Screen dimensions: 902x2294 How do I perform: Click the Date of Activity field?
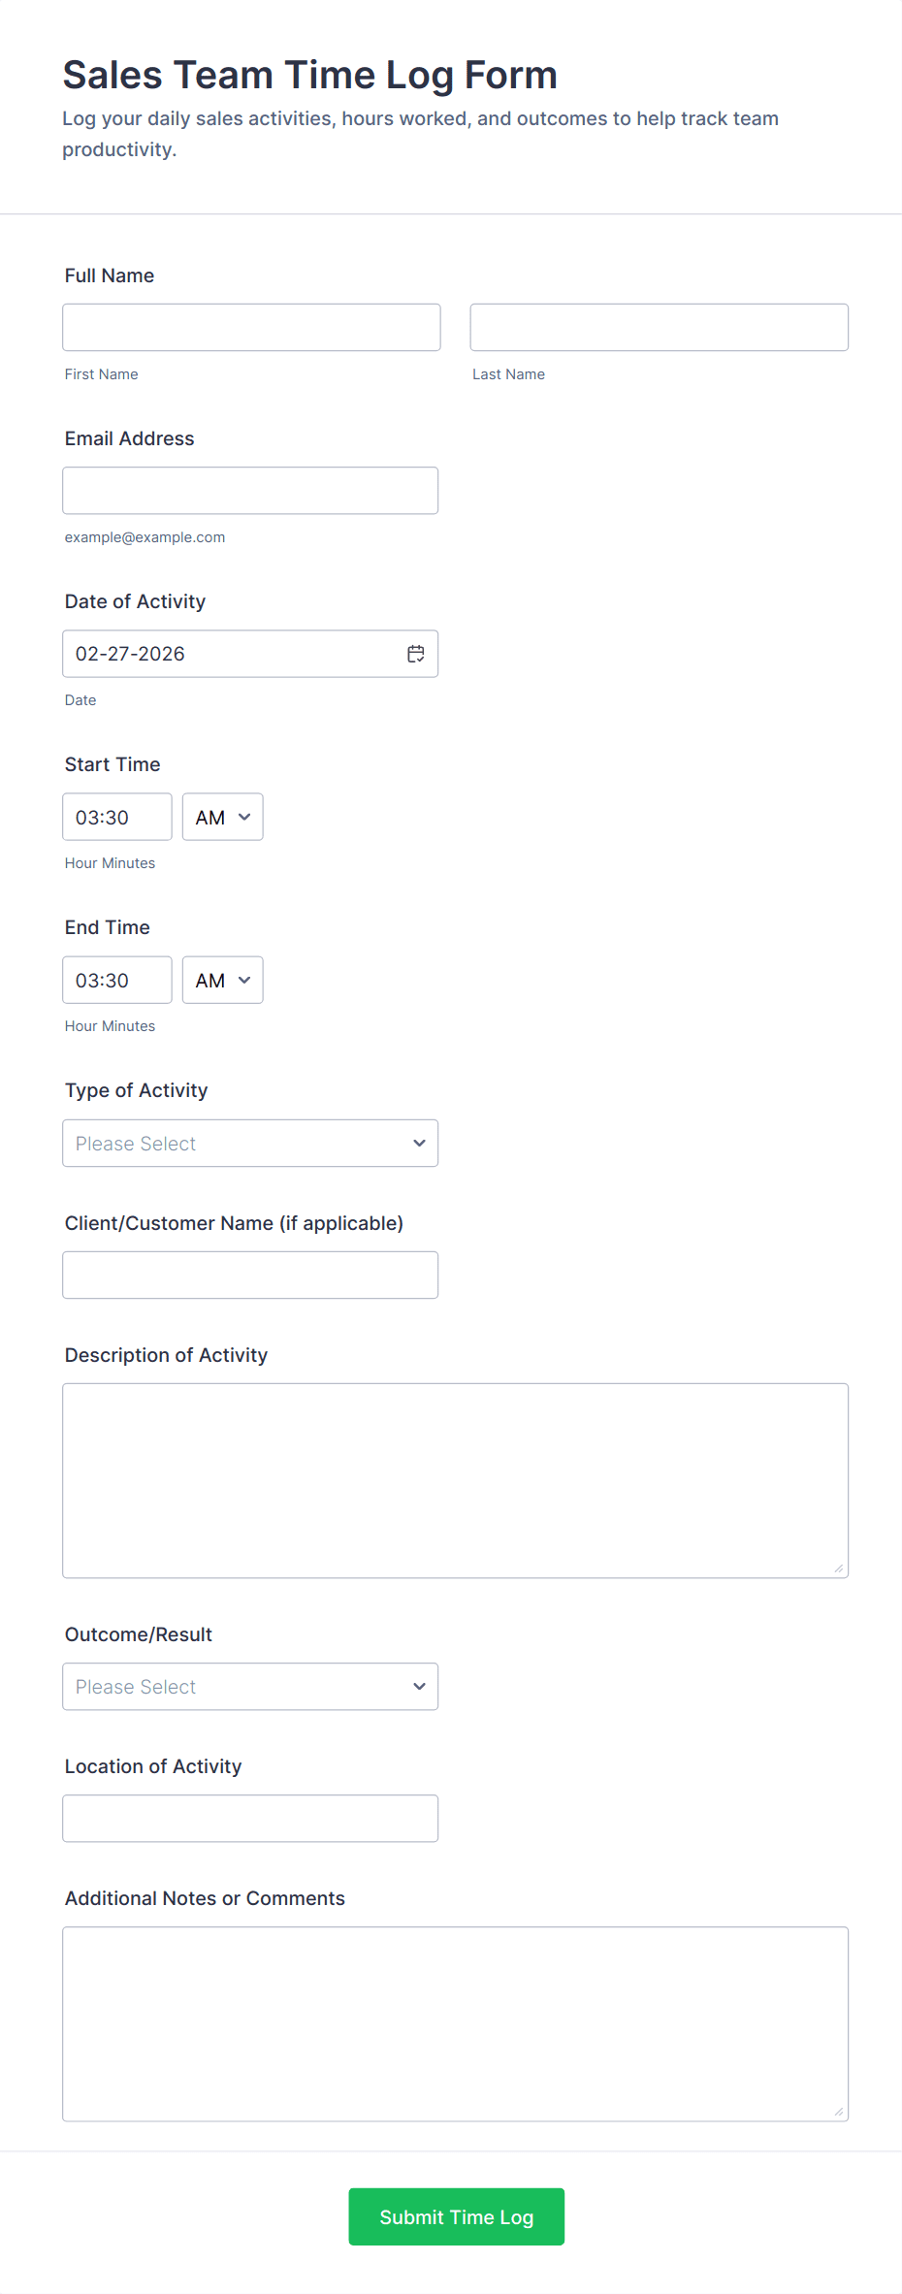coord(250,654)
